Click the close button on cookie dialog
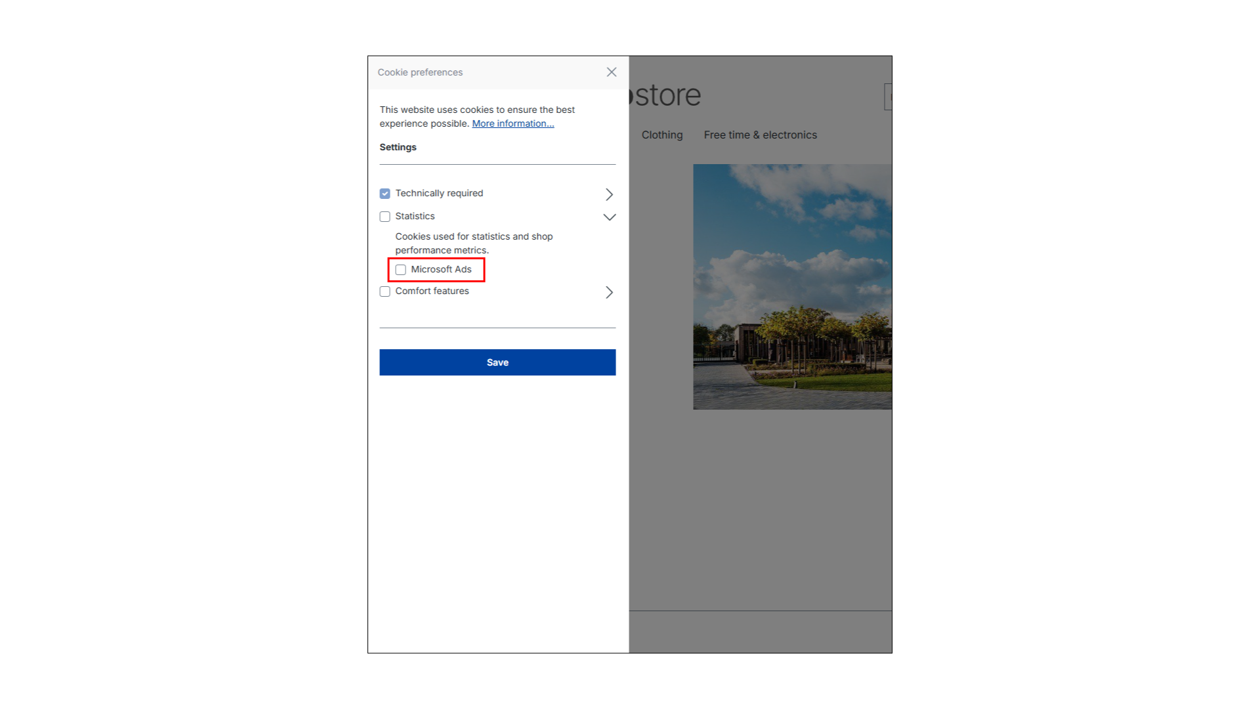The height and width of the screenshot is (709, 1260). pos(612,72)
